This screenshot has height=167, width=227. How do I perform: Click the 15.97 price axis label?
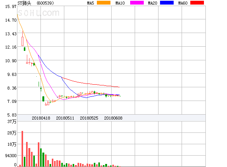click(11, 6)
